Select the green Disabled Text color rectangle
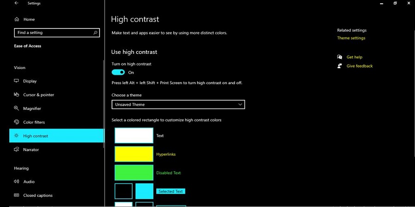The height and width of the screenshot is (207, 415). pos(134,172)
